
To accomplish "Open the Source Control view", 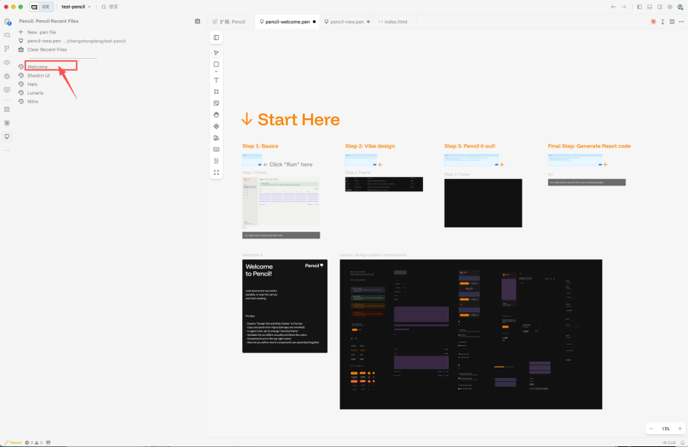I will click(7, 49).
